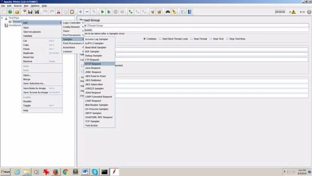Click Duplicate in the context menu

coord(42,53)
